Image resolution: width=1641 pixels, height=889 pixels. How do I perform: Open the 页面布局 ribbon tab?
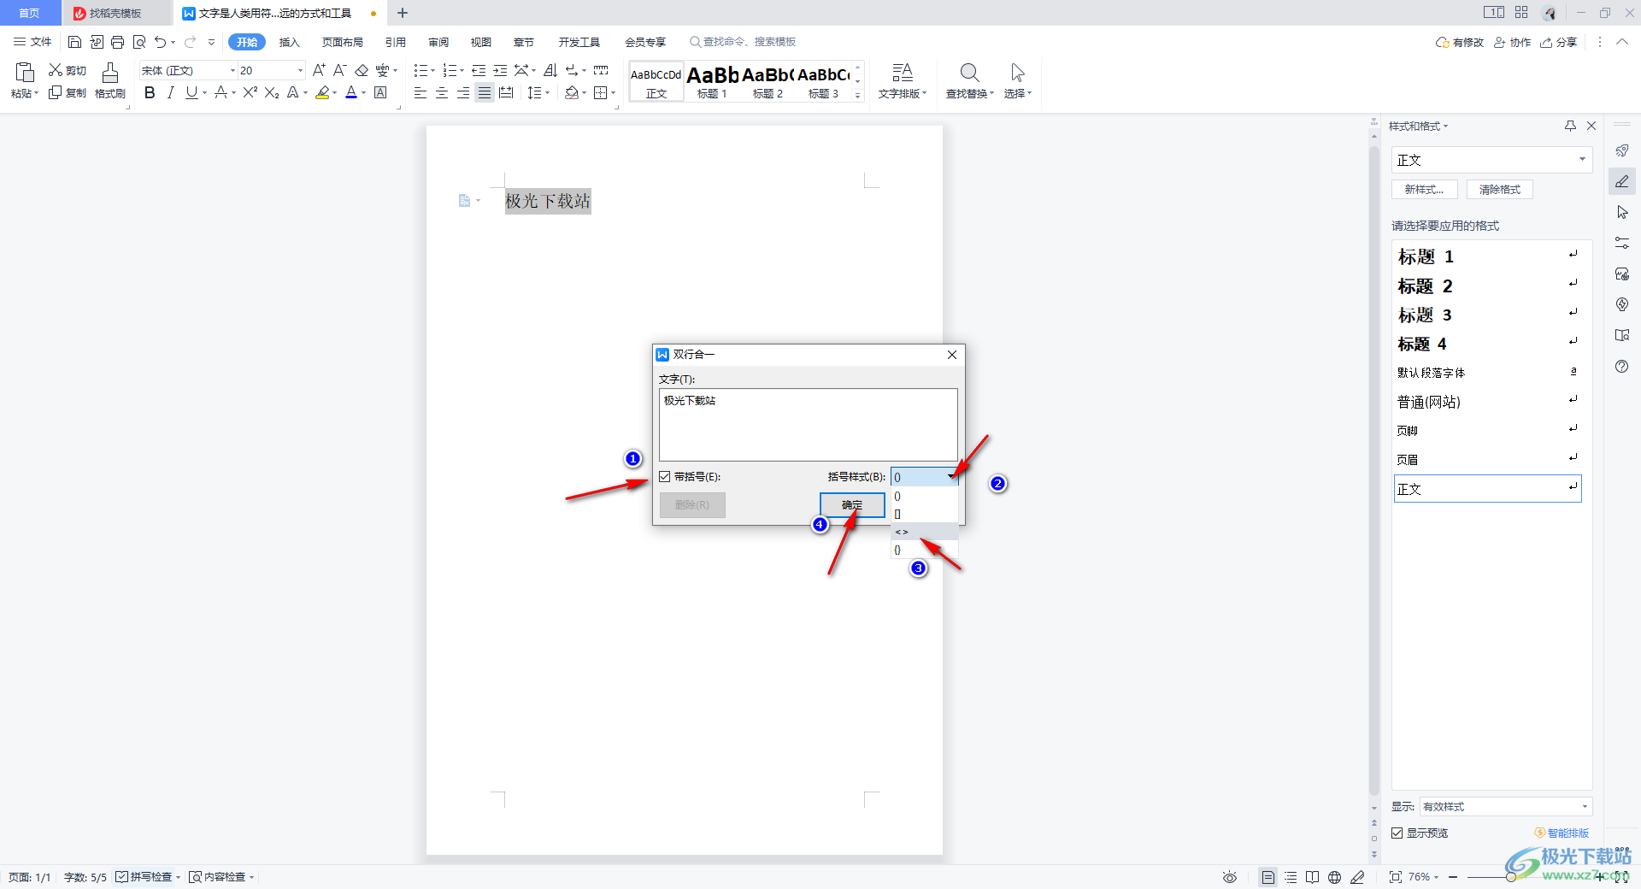coord(342,42)
